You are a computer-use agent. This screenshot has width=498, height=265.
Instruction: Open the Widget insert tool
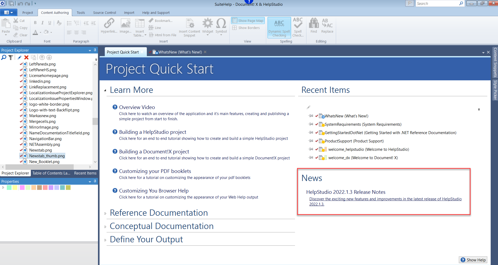click(207, 24)
